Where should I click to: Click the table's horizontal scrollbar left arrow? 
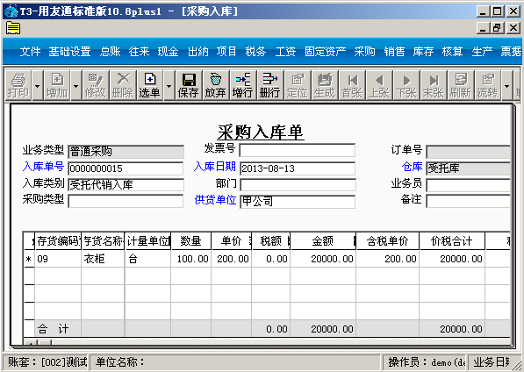point(31,342)
